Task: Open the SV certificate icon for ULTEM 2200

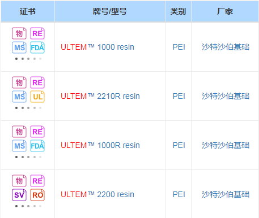Action: (x=19, y=195)
